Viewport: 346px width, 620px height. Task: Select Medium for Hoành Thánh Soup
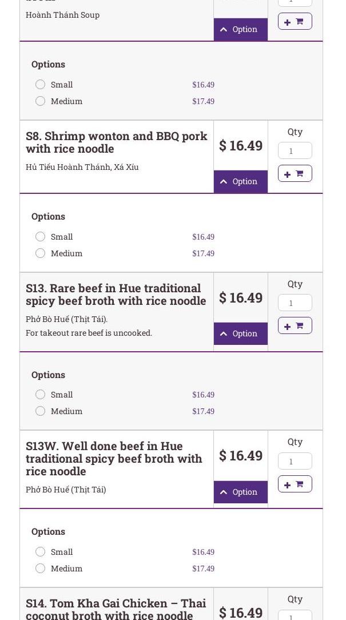40,101
